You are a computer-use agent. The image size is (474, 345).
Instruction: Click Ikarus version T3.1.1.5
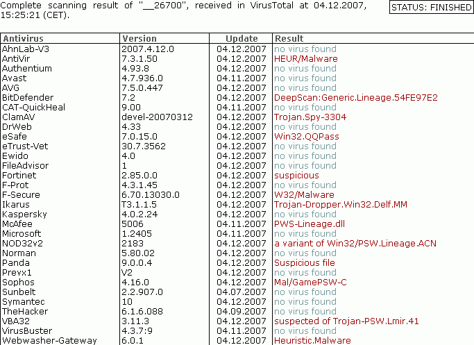pyautogui.click(x=139, y=204)
